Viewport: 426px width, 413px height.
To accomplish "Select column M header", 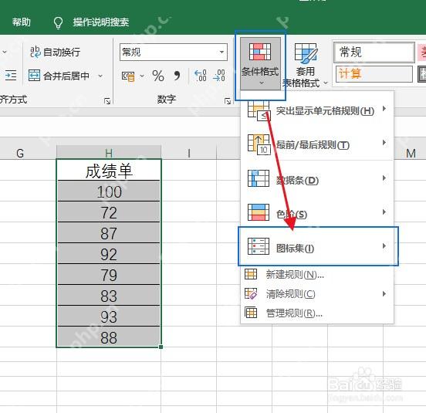I will [411, 153].
